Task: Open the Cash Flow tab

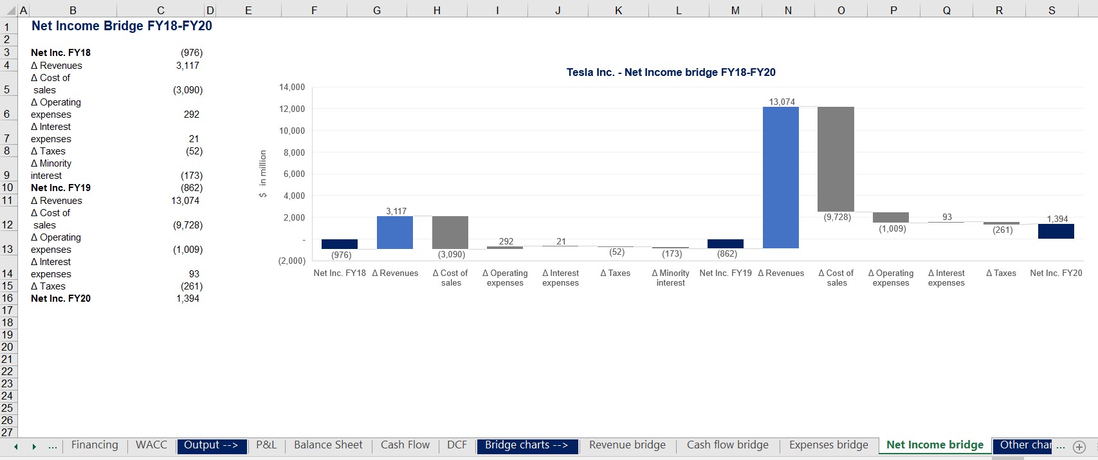Action: 405,445
